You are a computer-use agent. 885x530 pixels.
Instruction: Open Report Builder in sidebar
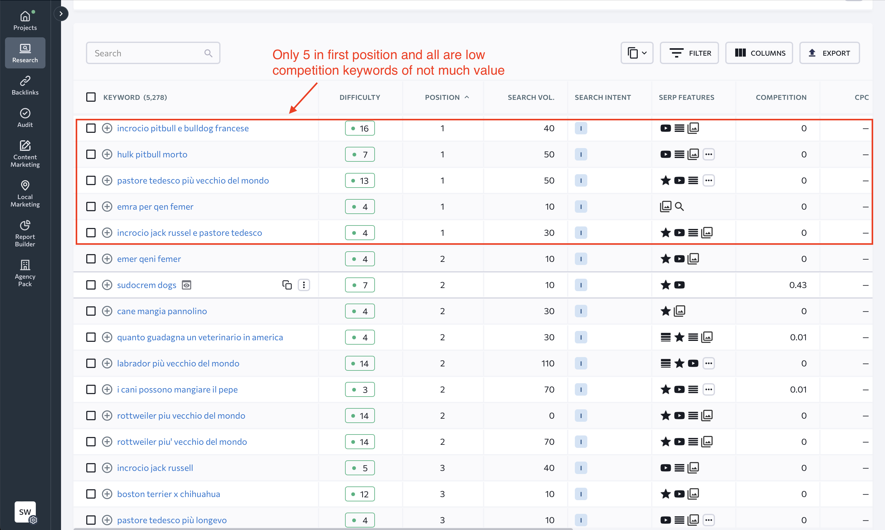(25, 234)
